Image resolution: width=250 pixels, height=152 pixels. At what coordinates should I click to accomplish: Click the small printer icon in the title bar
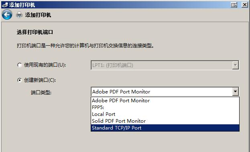[x=5, y=5]
